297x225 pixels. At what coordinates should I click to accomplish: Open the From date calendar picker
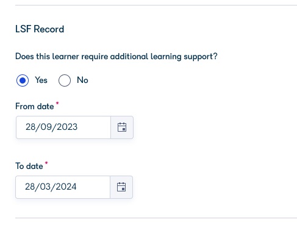[x=122, y=127]
